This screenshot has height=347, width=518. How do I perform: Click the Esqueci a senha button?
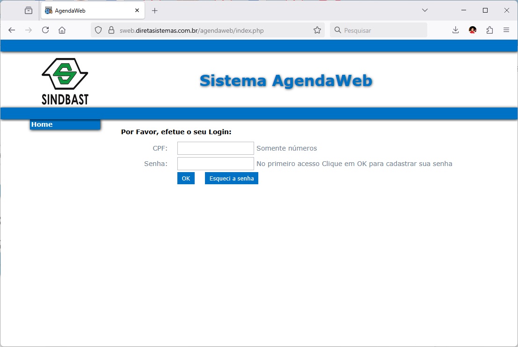232,178
